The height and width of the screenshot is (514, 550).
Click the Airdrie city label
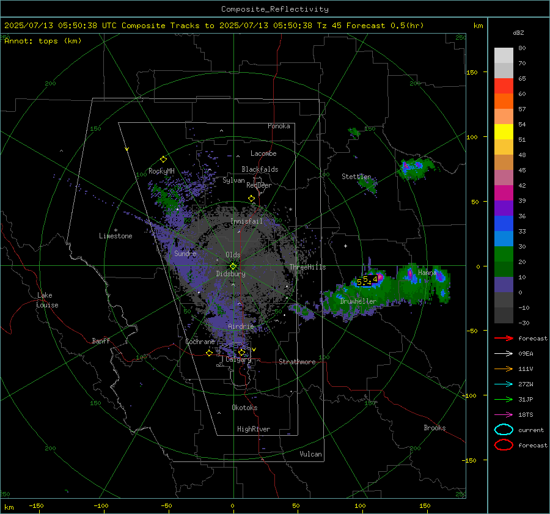click(x=241, y=326)
